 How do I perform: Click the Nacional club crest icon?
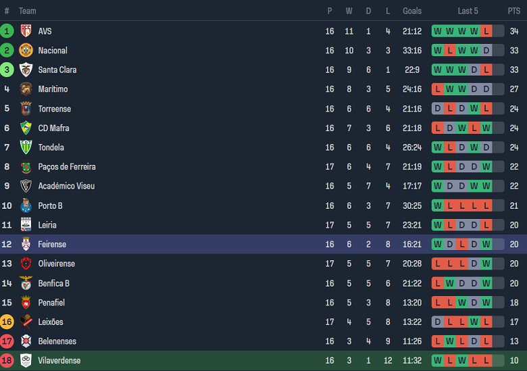tap(26, 51)
